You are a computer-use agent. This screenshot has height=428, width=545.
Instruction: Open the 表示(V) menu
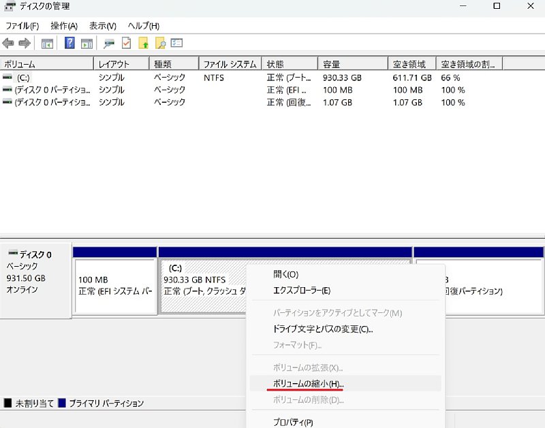click(103, 26)
